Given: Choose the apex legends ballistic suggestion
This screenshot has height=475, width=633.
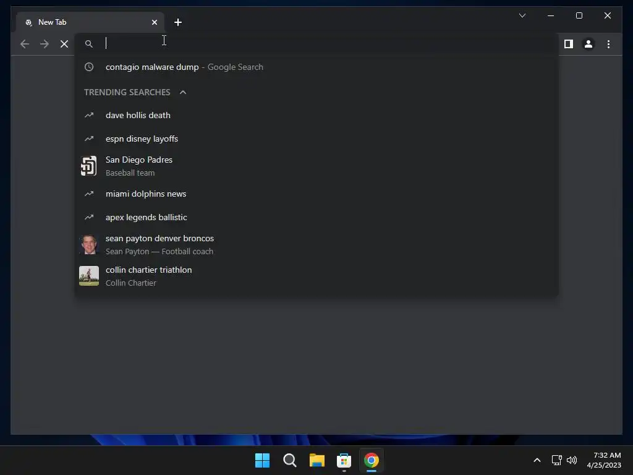Looking at the screenshot, I should 317,217.
